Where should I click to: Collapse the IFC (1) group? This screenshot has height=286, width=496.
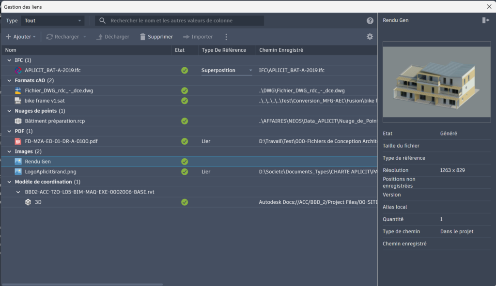pyautogui.click(x=9, y=60)
